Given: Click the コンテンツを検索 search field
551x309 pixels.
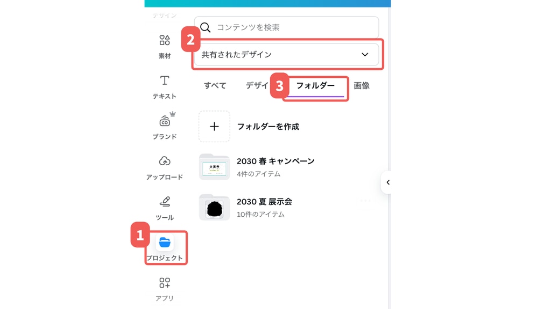Looking at the screenshot, I should [x=293, y=27].
